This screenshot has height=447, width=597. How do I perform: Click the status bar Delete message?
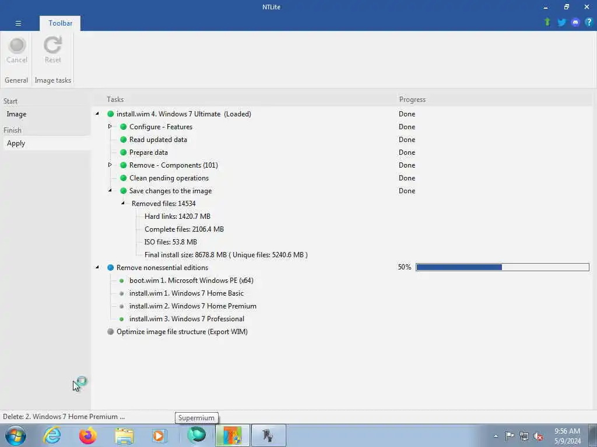pos(64,417)
